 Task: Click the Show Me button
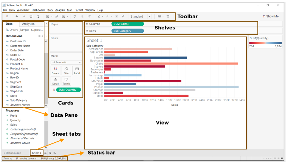click(x=270, y=16)
